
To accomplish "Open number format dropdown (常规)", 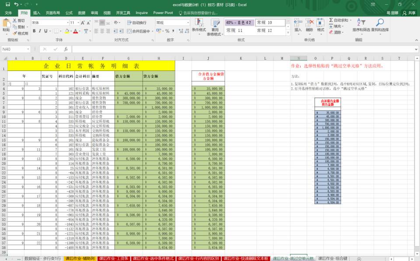I will 188,23.
